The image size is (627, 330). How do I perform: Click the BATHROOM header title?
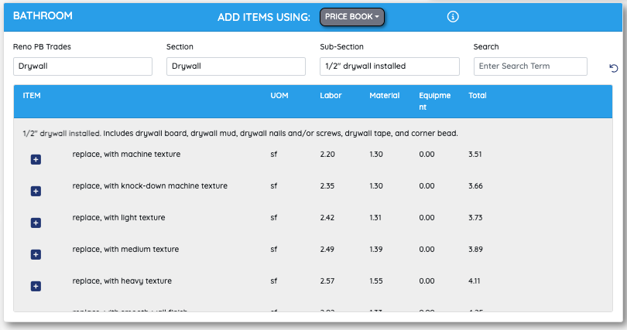43,16
